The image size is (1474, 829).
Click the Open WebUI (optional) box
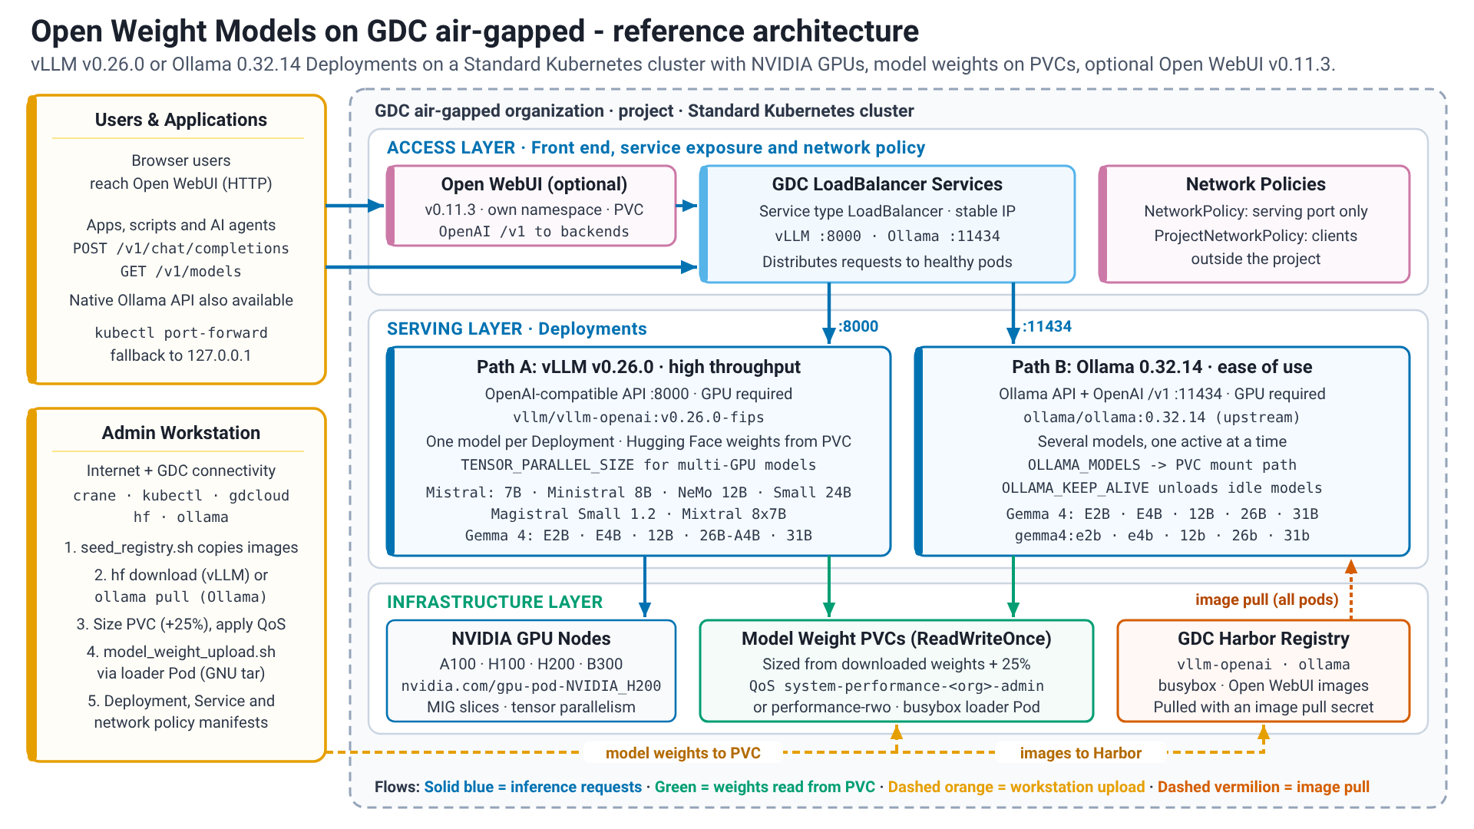[531, 206]
